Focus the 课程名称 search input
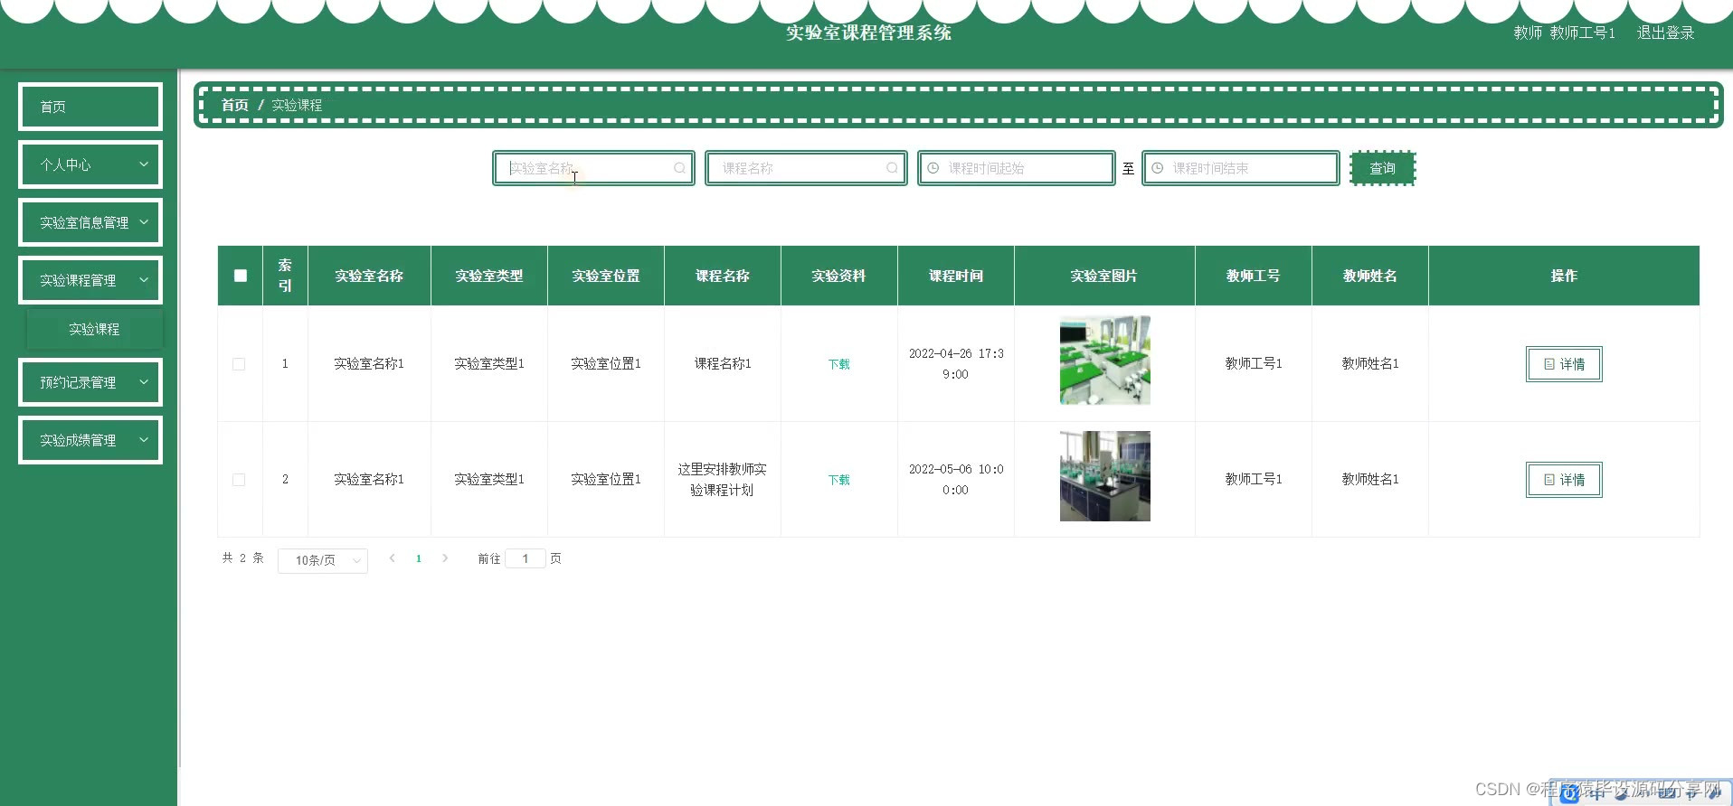The height and width of the screenshot is (806, 1733). (x=806, y=168)
